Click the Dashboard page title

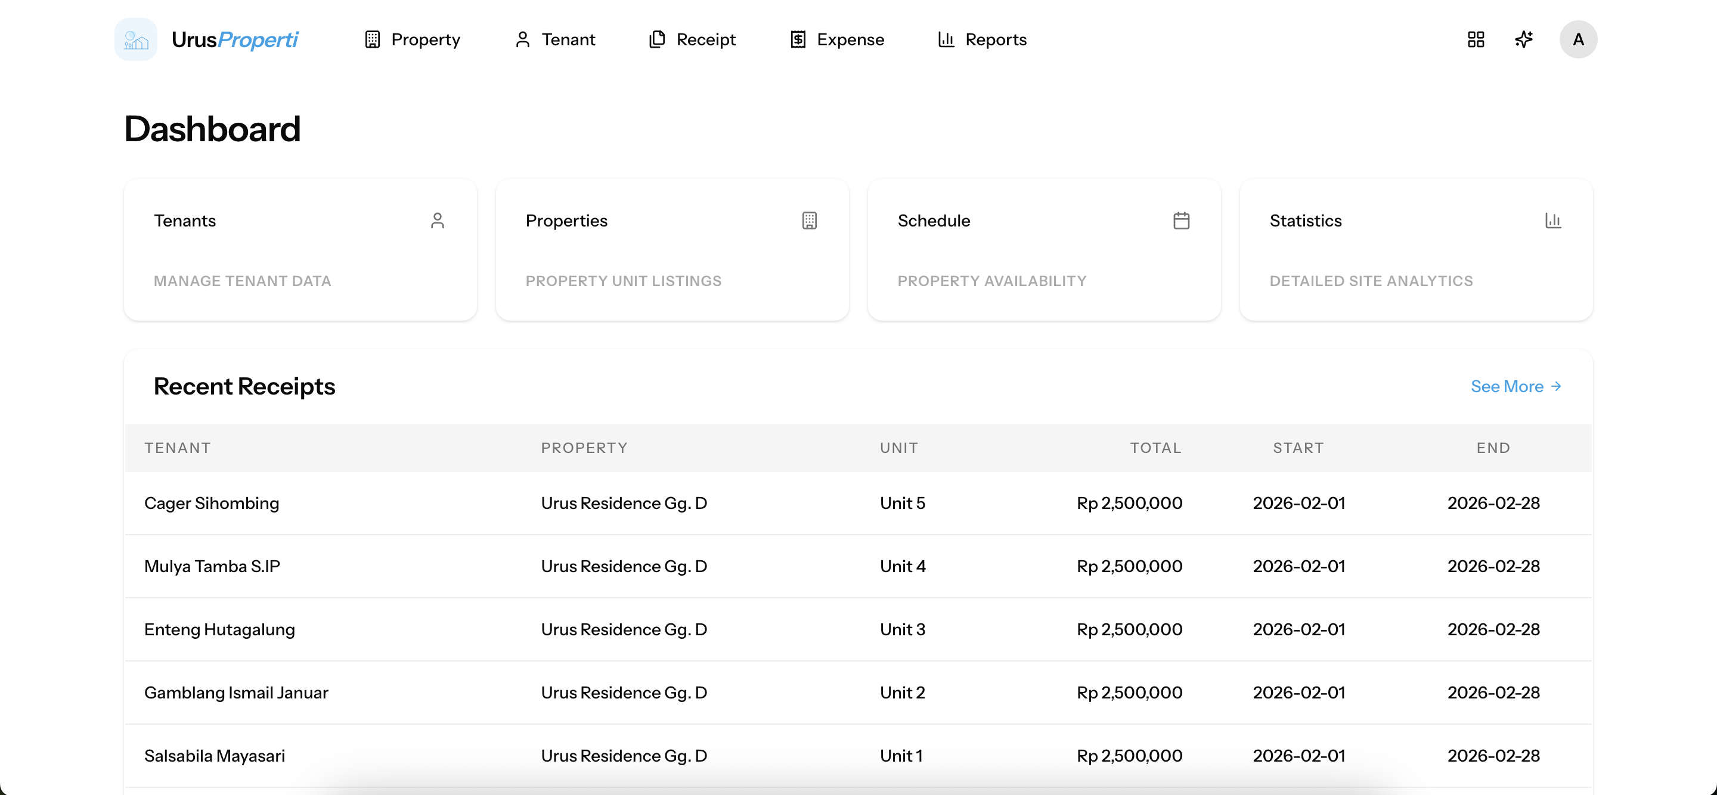tap(212, 129)
